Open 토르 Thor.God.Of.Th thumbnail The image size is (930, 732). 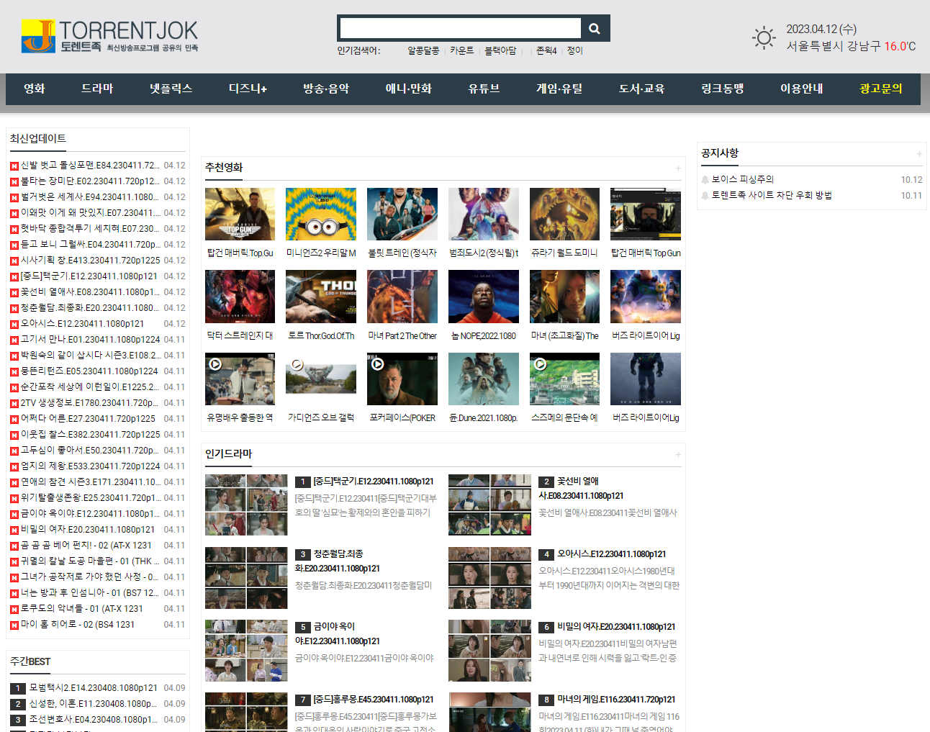[x=321, y=297]
